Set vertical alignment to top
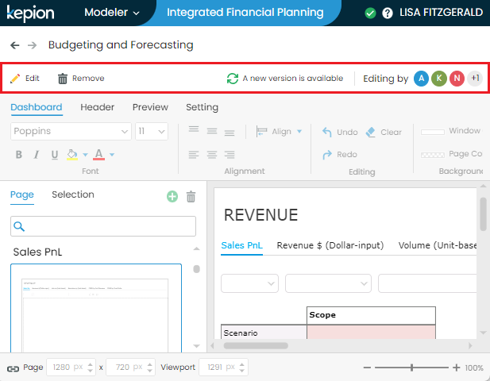This screenshot has height=381, width=490. coord(194,129)
